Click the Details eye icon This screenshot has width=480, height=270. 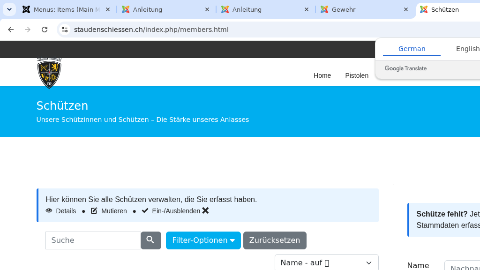tap(49, 210)
